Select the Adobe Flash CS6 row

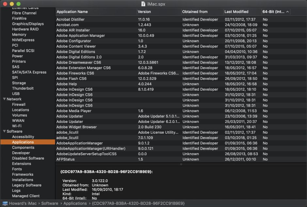click(x=98, y=78)
